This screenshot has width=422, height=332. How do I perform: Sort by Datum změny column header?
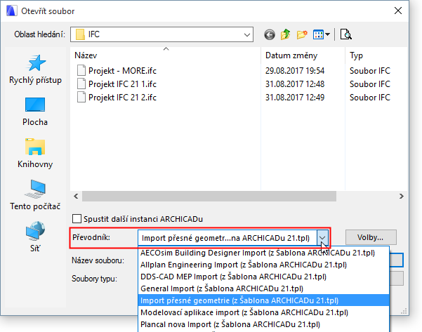click(291, 55)
